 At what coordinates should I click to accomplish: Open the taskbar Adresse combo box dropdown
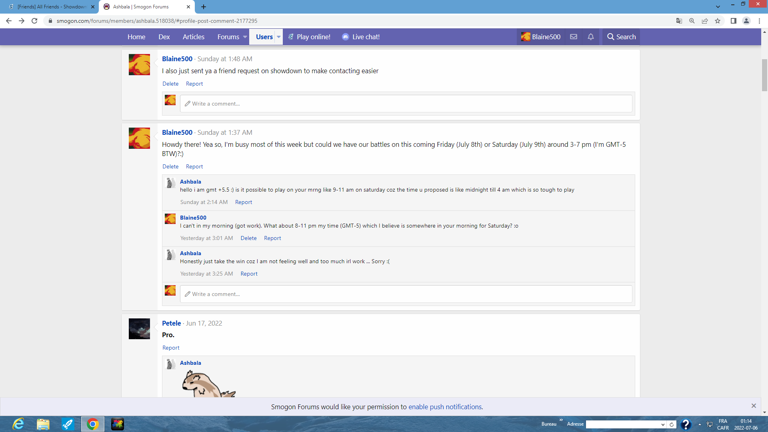(662, 424)
